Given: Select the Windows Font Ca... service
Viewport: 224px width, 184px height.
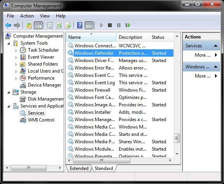Looking at the screenshot, I should pyautogui.click(x=120, y=97).
